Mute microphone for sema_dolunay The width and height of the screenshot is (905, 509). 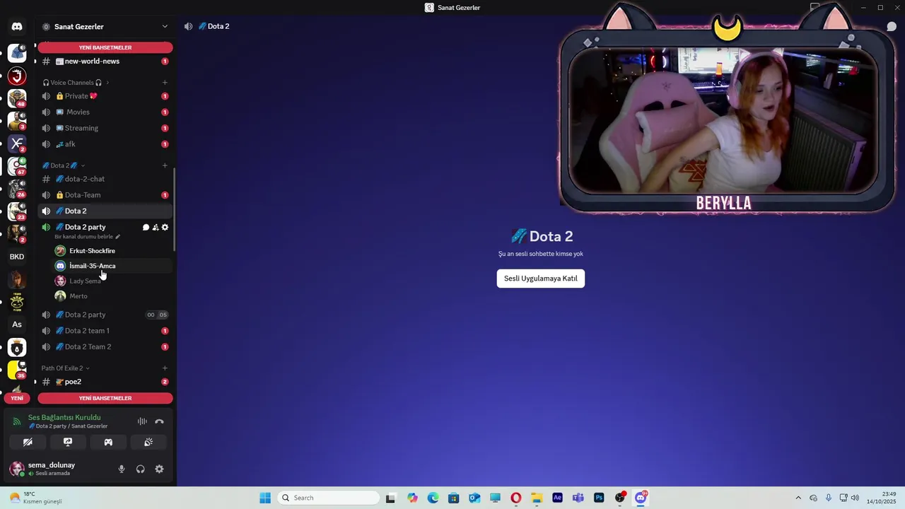(122, 469)
